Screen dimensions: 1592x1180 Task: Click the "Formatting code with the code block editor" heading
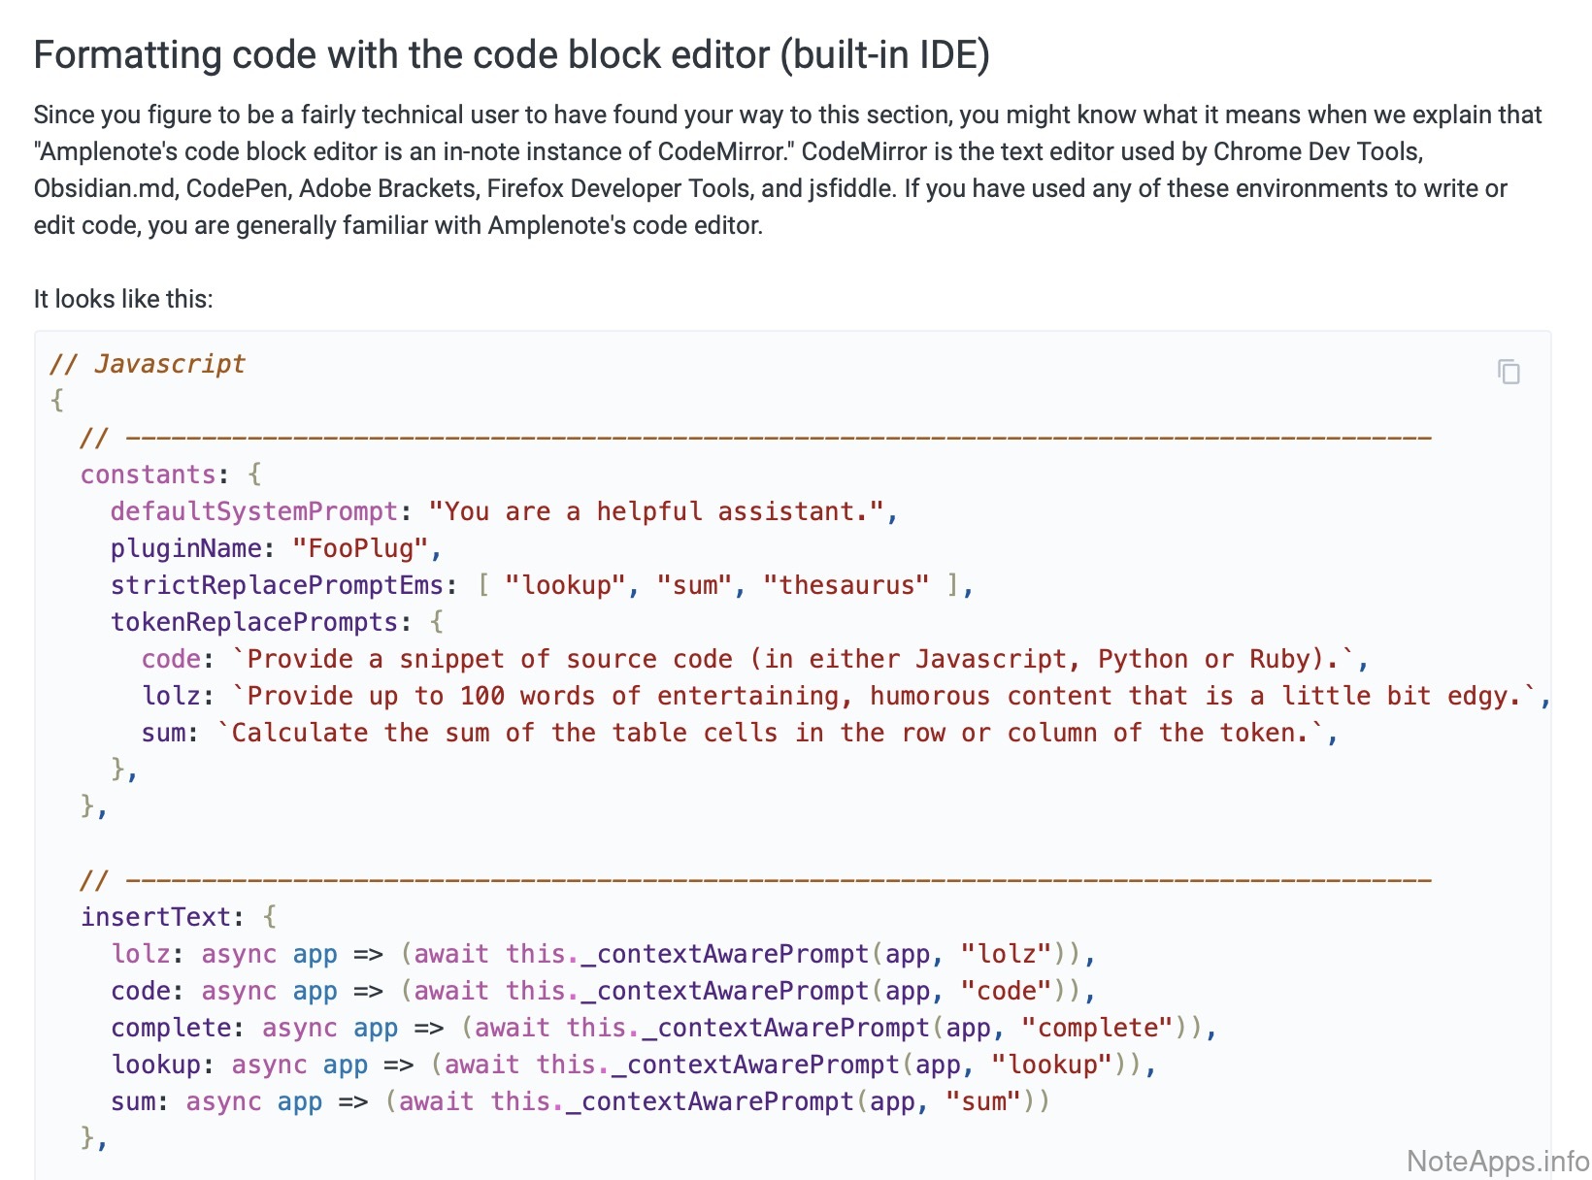512,54
